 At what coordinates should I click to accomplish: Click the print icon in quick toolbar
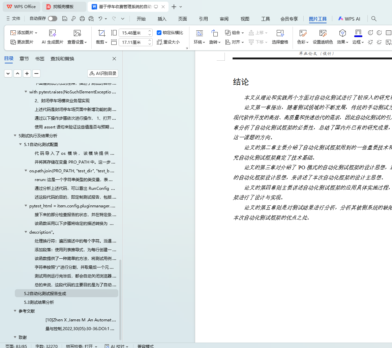click(x=82, y=19)
